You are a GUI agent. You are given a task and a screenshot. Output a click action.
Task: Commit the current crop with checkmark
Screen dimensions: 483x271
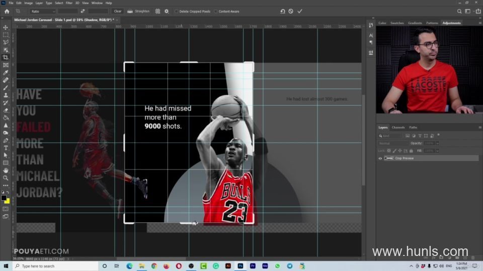pyautogui.click(x=300, y=12)
